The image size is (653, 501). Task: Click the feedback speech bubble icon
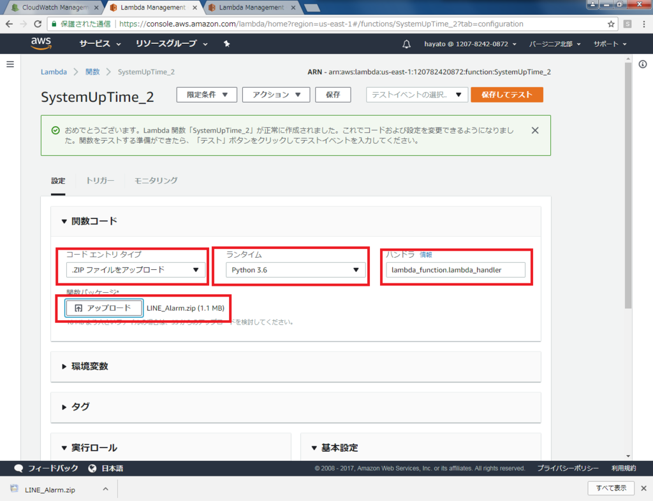coord(18,469)
